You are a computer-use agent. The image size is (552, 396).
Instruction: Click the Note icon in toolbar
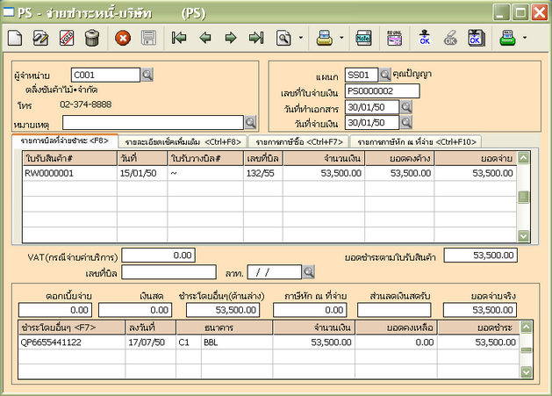click(x=363, y=38)
